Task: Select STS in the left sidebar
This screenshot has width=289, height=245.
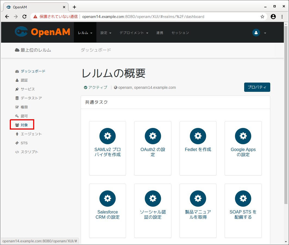Action: (24, 143)
